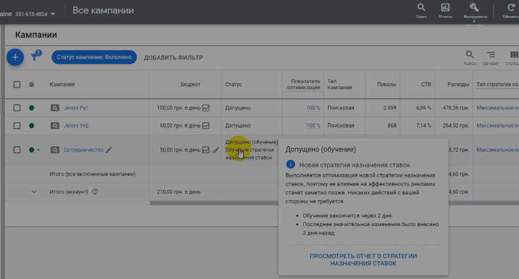Click the status column header dot

pos(32,85)
